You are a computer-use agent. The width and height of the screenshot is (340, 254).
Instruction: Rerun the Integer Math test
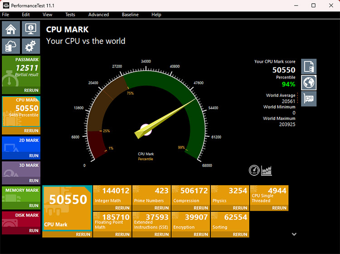112,208
